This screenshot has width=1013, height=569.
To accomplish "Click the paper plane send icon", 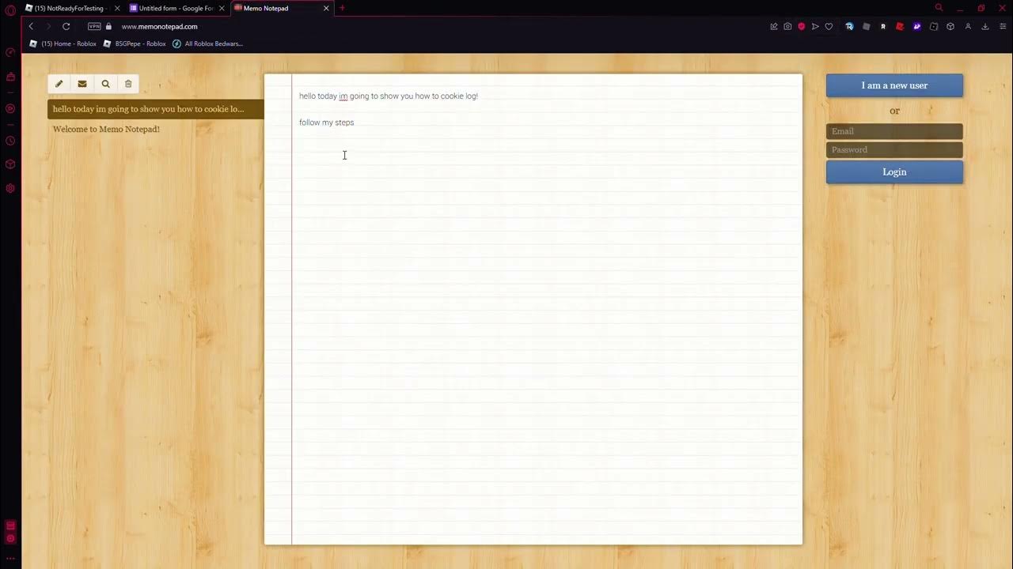I will [815, 26].
